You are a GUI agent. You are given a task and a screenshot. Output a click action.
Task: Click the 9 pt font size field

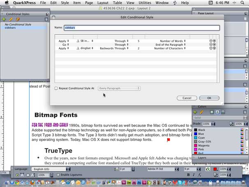[190, 169]
